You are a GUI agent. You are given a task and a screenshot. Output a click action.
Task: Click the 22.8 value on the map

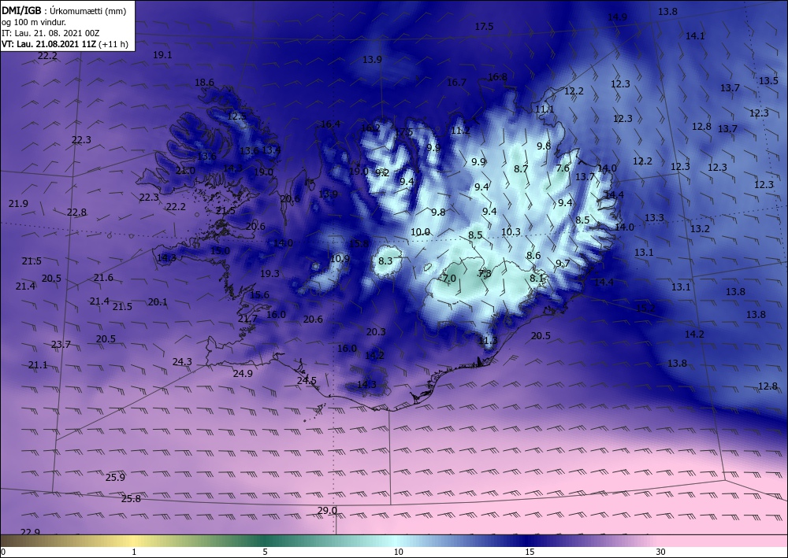pyautogui.click(x=76, y=212)
